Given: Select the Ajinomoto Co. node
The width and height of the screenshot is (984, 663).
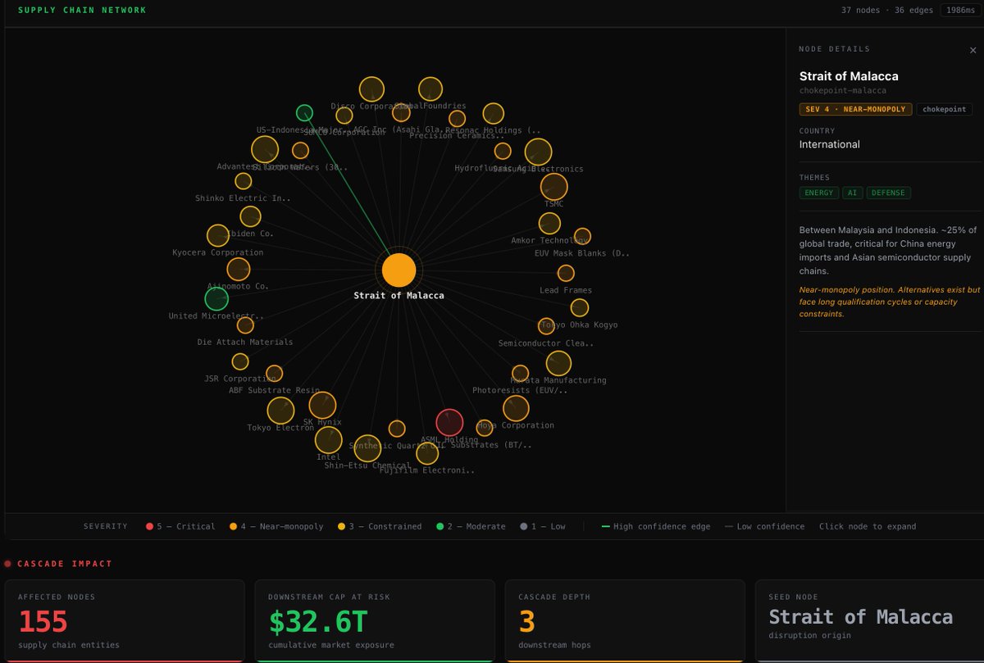Looking at the screenshot, I should 239,270.
